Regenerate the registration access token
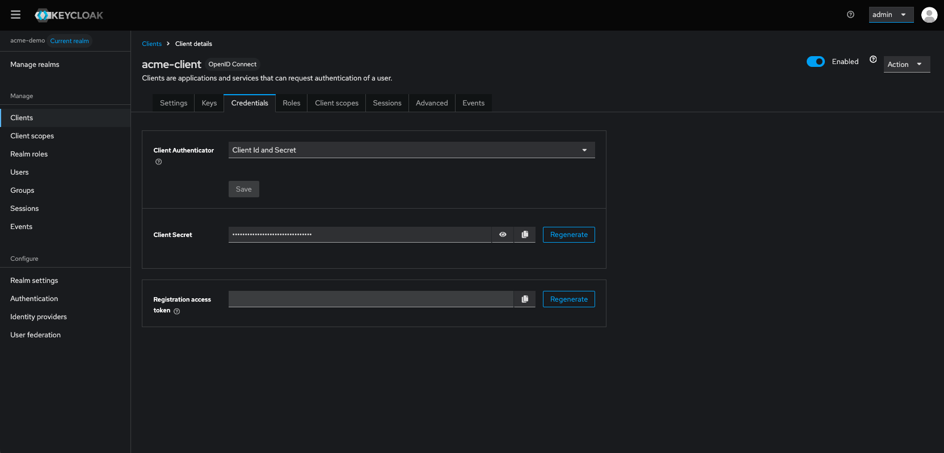This screenshot has width=944, height=453. tap(569, 299)
